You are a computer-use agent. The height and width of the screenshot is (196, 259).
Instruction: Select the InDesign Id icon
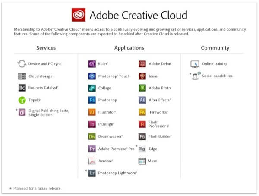click(x=92, y=124)
